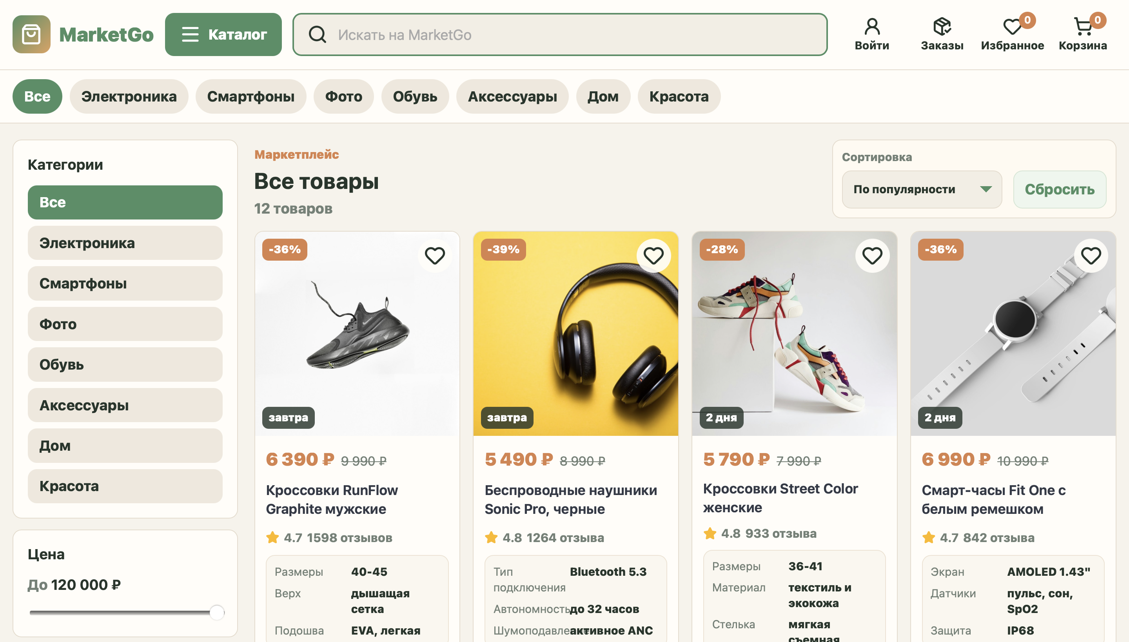Select the Красота top category tab
Image resolution: width=1129 pixels, height=642 pixels.
pos(679,96)
